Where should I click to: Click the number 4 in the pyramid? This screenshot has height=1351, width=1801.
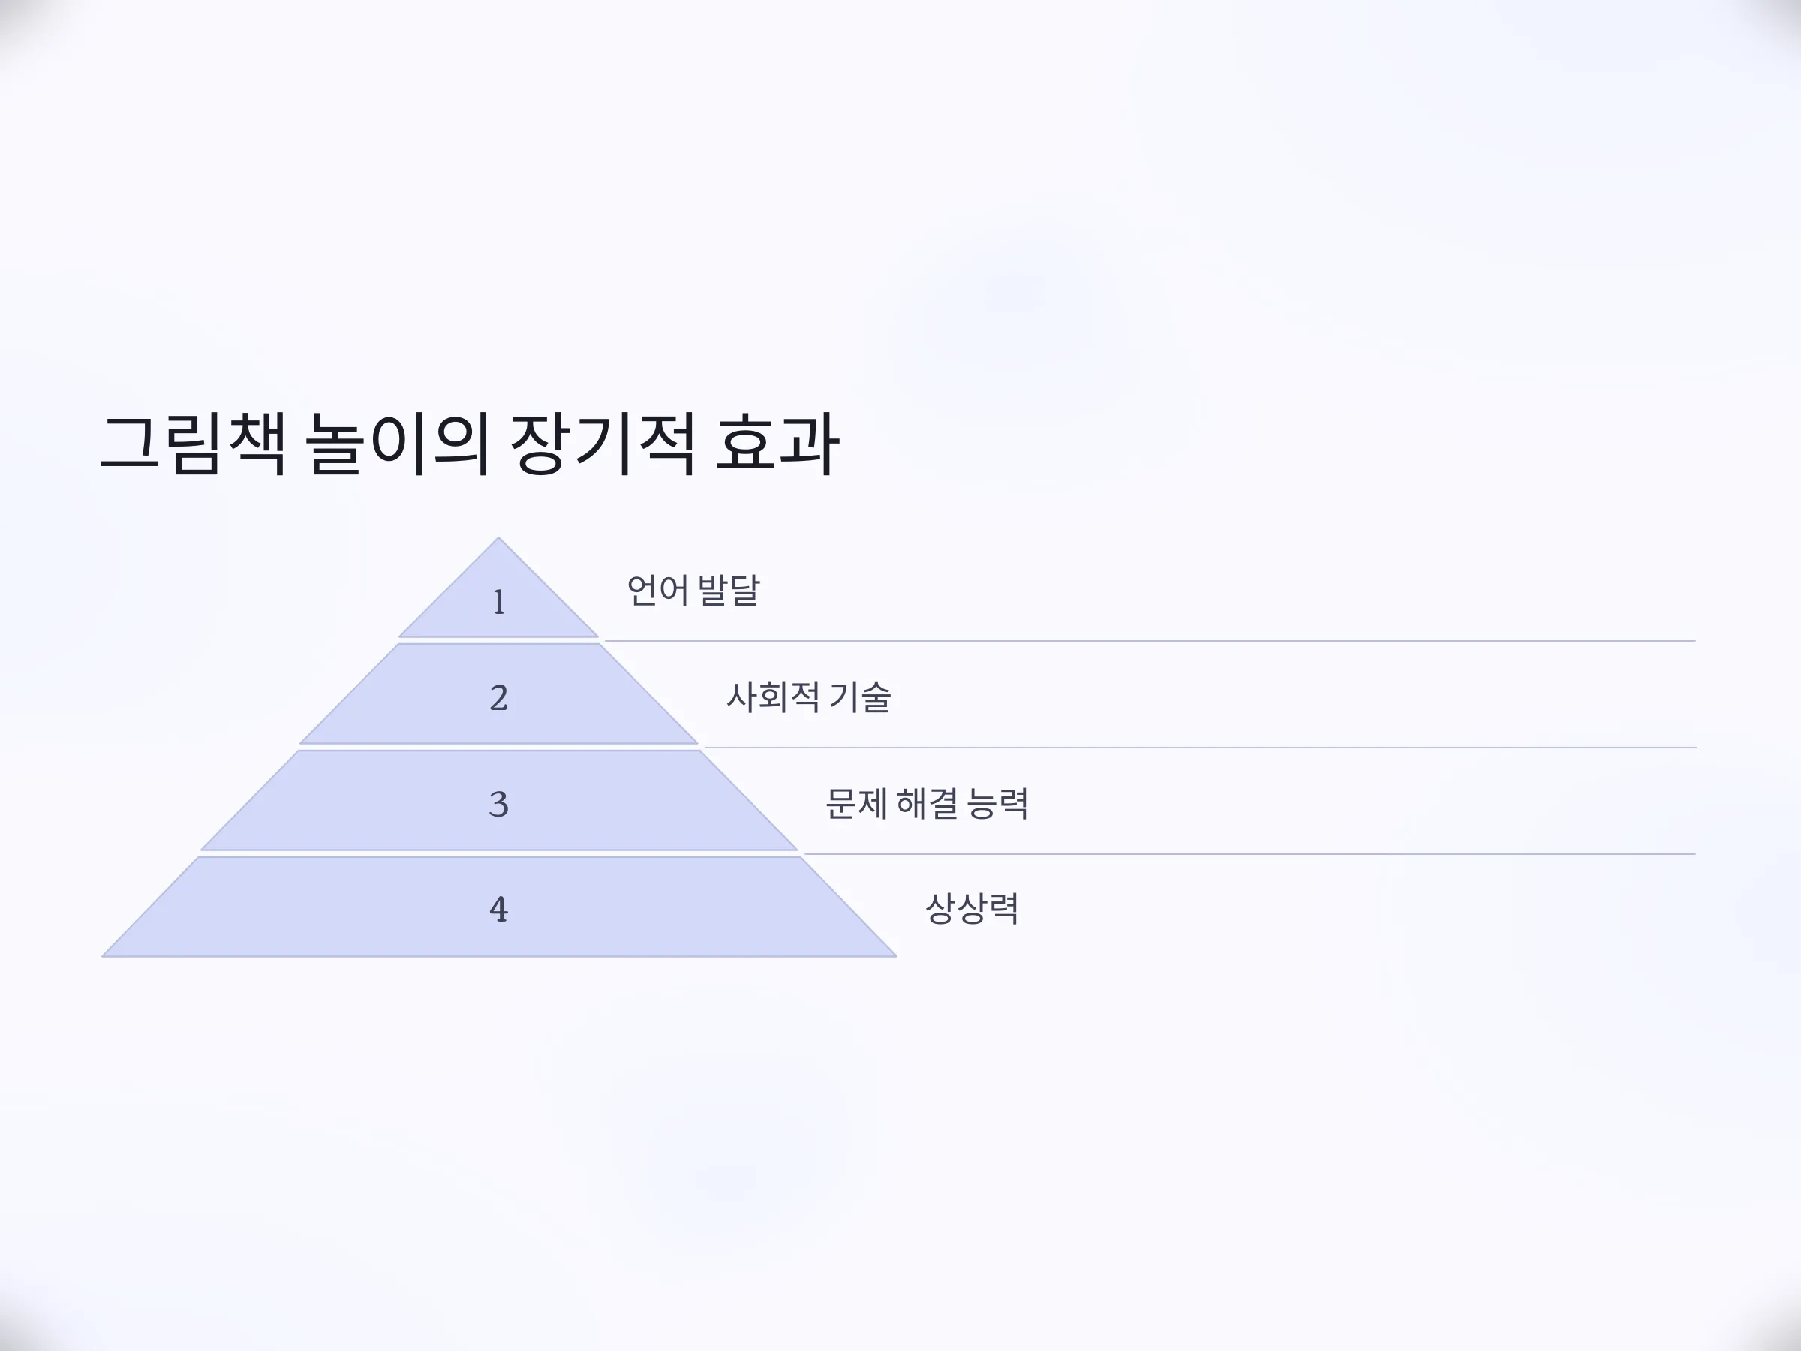tap(499, 910)
